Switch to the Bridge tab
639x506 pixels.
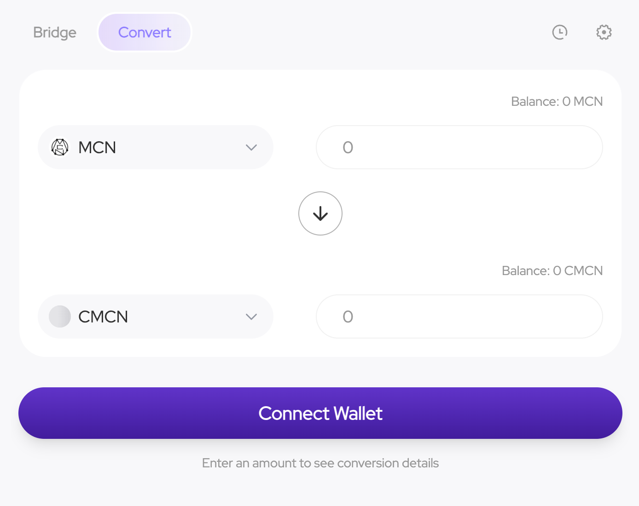(55, 32)
